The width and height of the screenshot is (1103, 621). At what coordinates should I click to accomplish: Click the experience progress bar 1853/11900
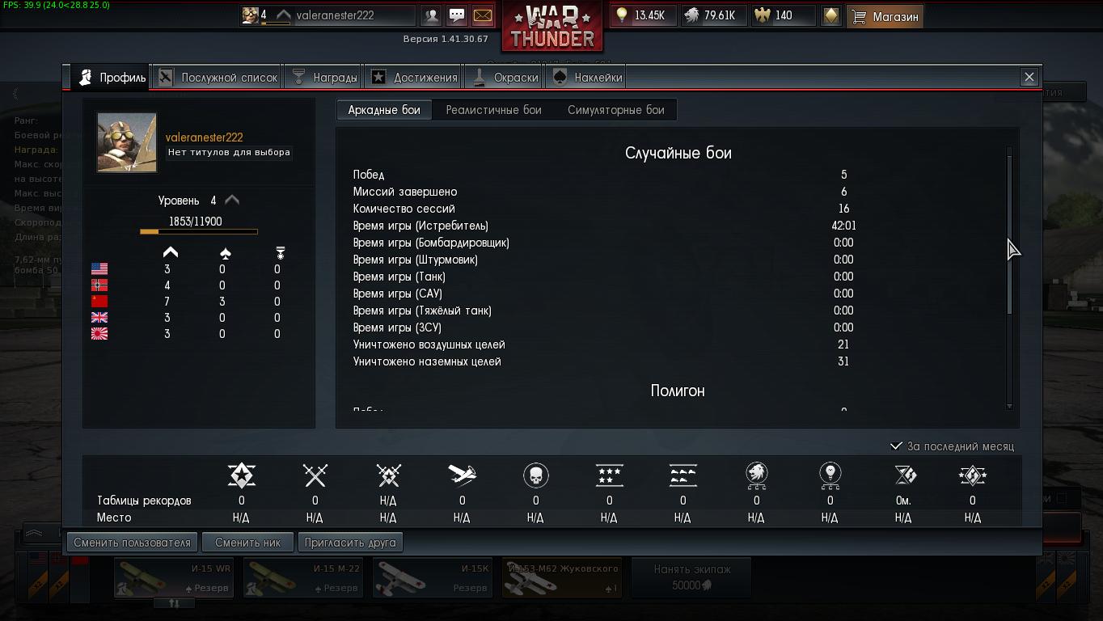[x=199, y=231]
